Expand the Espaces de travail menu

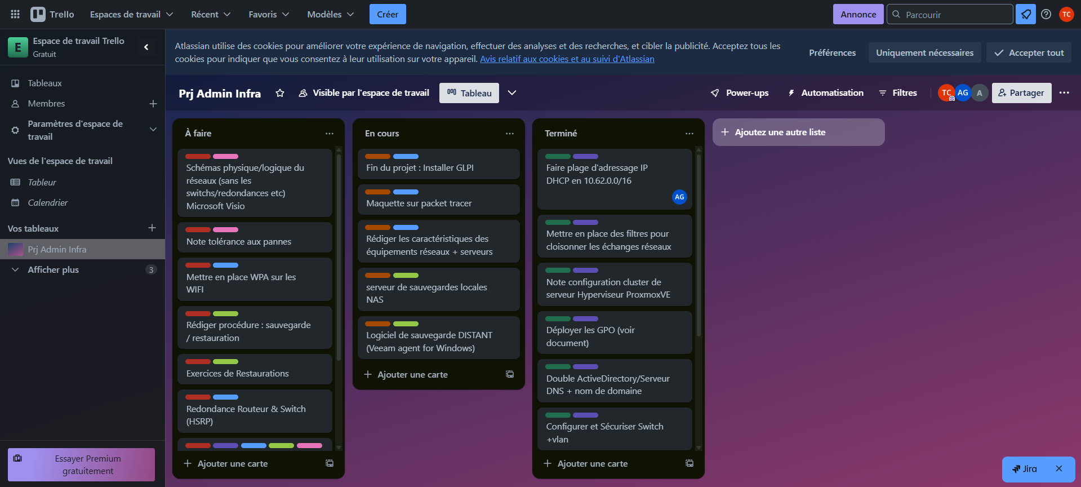point(131,14)
